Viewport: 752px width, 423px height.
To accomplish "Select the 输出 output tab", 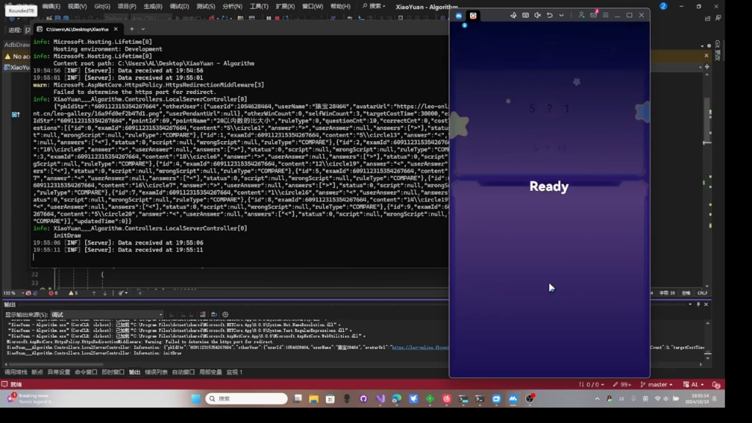I will click(x=134, y=372).
